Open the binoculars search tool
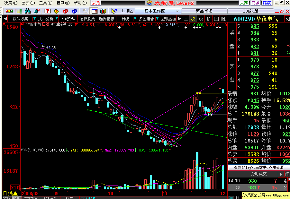 click(28, 11)
